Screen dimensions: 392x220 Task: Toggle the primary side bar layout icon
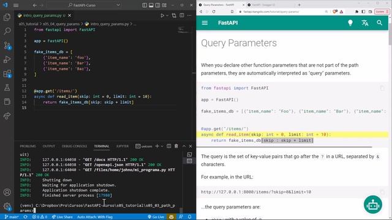click(145, 5)
